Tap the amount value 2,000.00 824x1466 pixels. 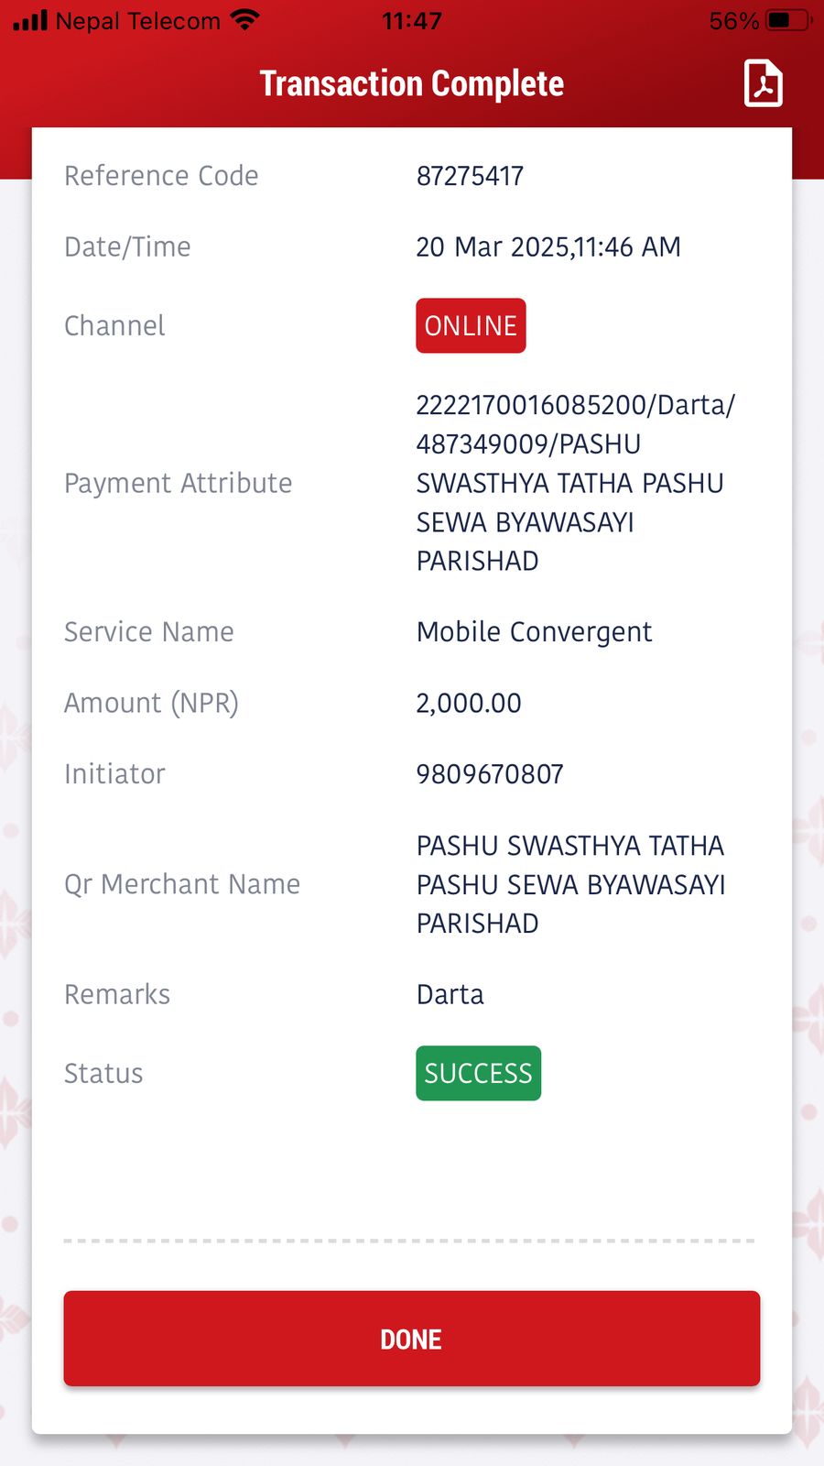click(469, 704)
